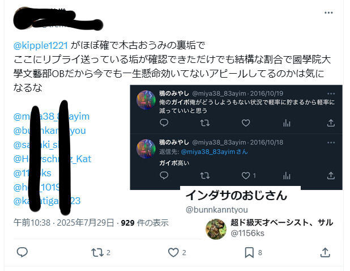This screenshot has height=271, width=350.
Task: Click the main tweet's reply icon
Action: pos(22,252)
